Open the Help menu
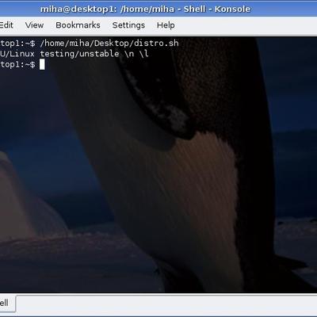317x317 pixels. tap(166, 25)
